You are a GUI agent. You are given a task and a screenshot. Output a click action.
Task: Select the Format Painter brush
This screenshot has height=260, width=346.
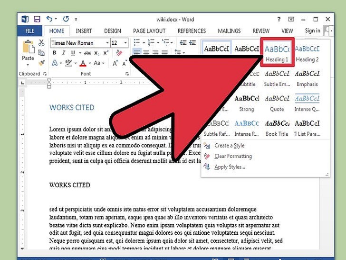pyautogui.click(x=41, y=63)
